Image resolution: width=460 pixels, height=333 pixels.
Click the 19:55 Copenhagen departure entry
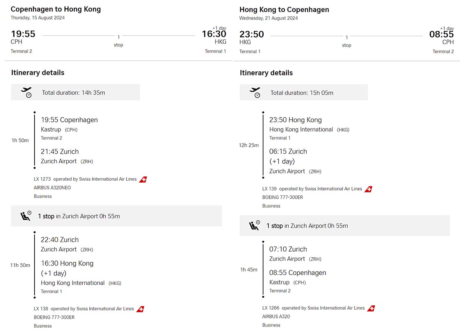click(69, 120)
